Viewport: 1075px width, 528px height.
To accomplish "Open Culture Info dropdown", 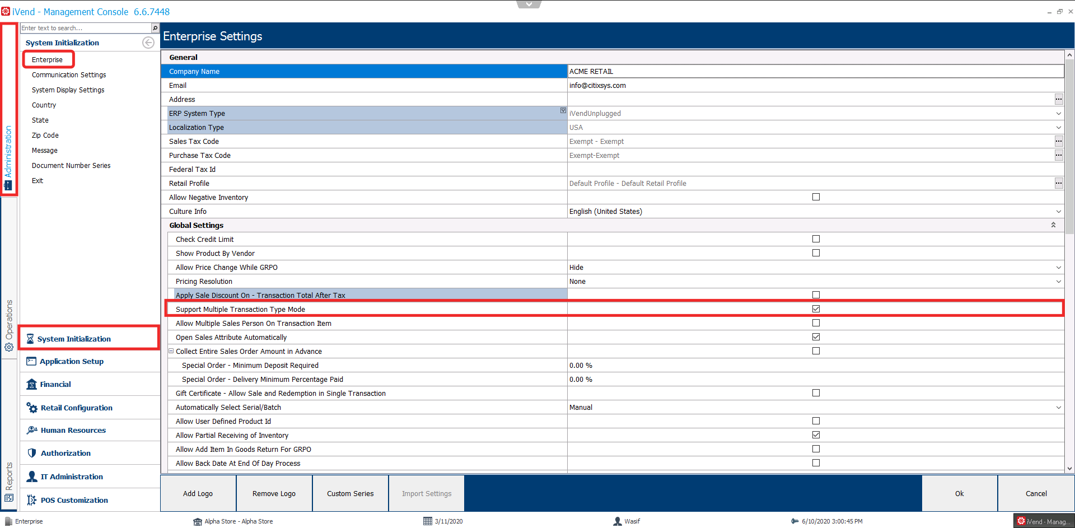I will pos(1058,211).
